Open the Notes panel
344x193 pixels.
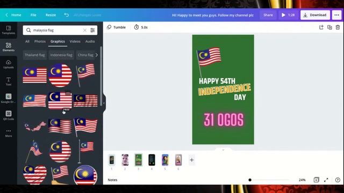[112, 180]
